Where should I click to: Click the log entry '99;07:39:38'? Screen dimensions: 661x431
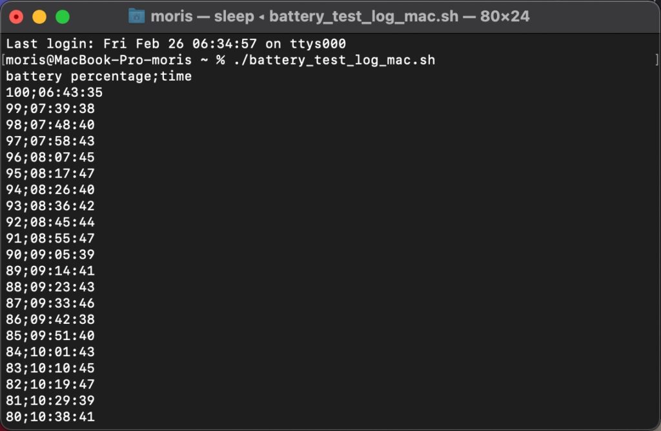click(50, 108)
